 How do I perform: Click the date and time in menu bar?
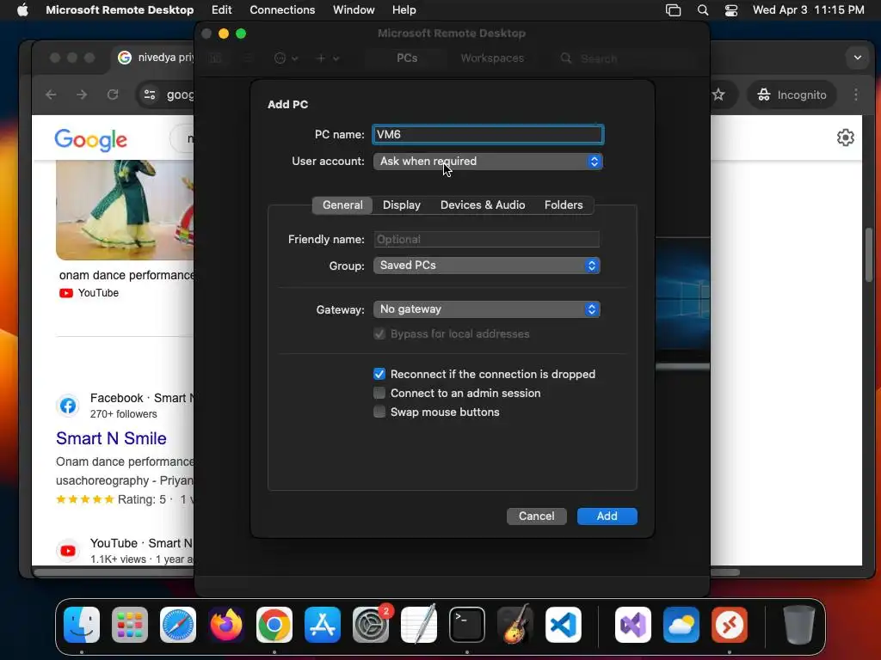point(808,10)
